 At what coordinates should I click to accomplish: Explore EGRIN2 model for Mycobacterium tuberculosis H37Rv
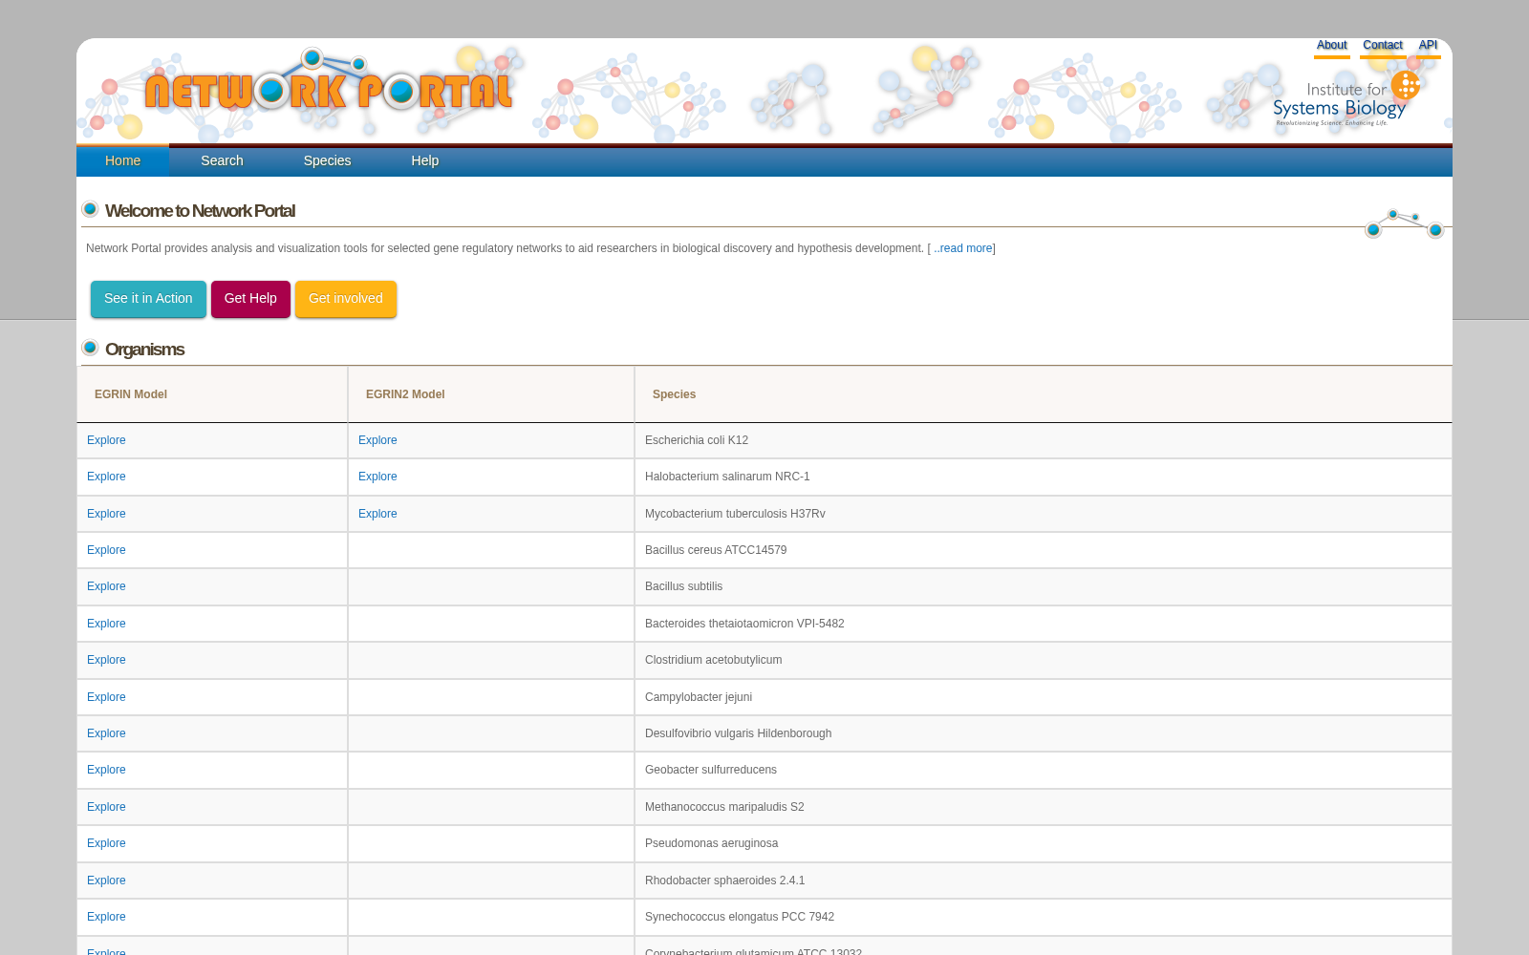click(x=377, y=514)
